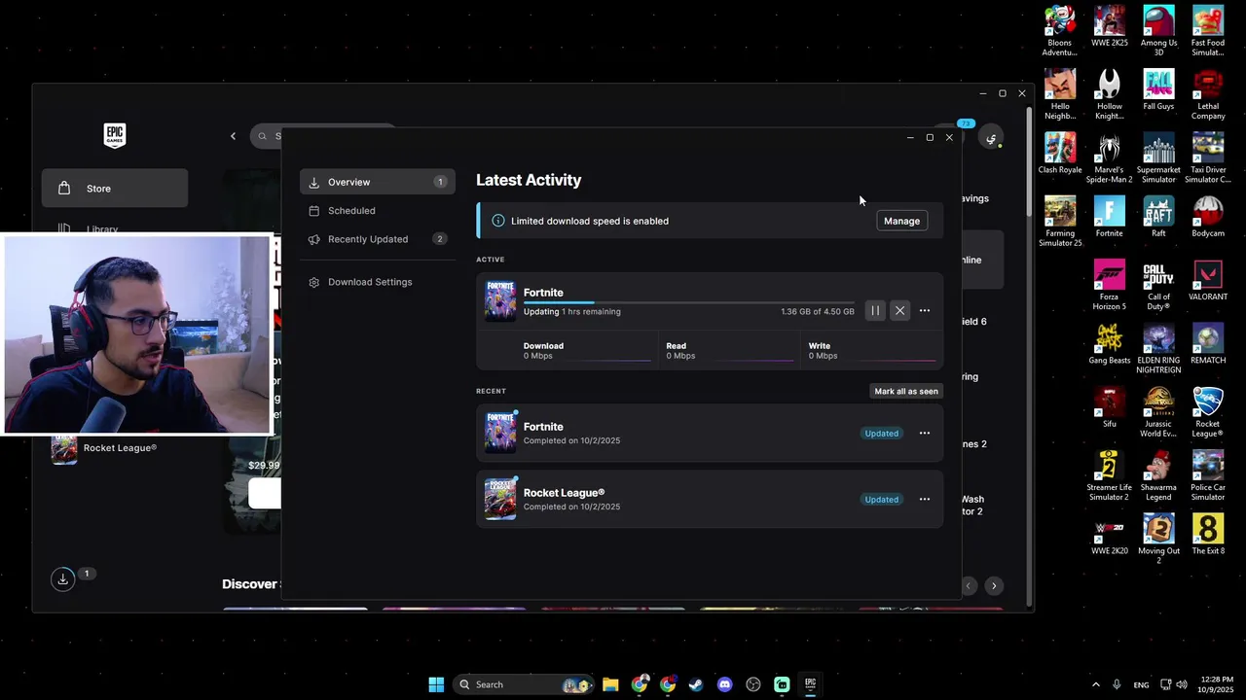This screenshot has width=1246, height=700.
Task: Click Manage for limited download speed
Action: 901,221
